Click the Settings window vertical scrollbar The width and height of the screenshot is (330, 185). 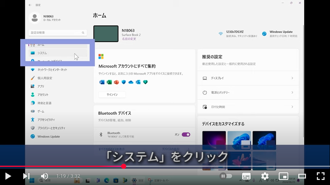coord(303,81)
